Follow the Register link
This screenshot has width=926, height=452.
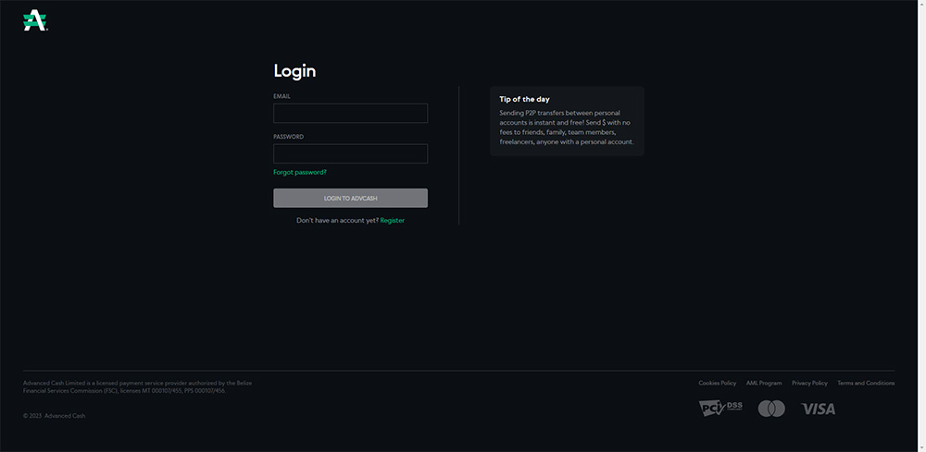392,221
